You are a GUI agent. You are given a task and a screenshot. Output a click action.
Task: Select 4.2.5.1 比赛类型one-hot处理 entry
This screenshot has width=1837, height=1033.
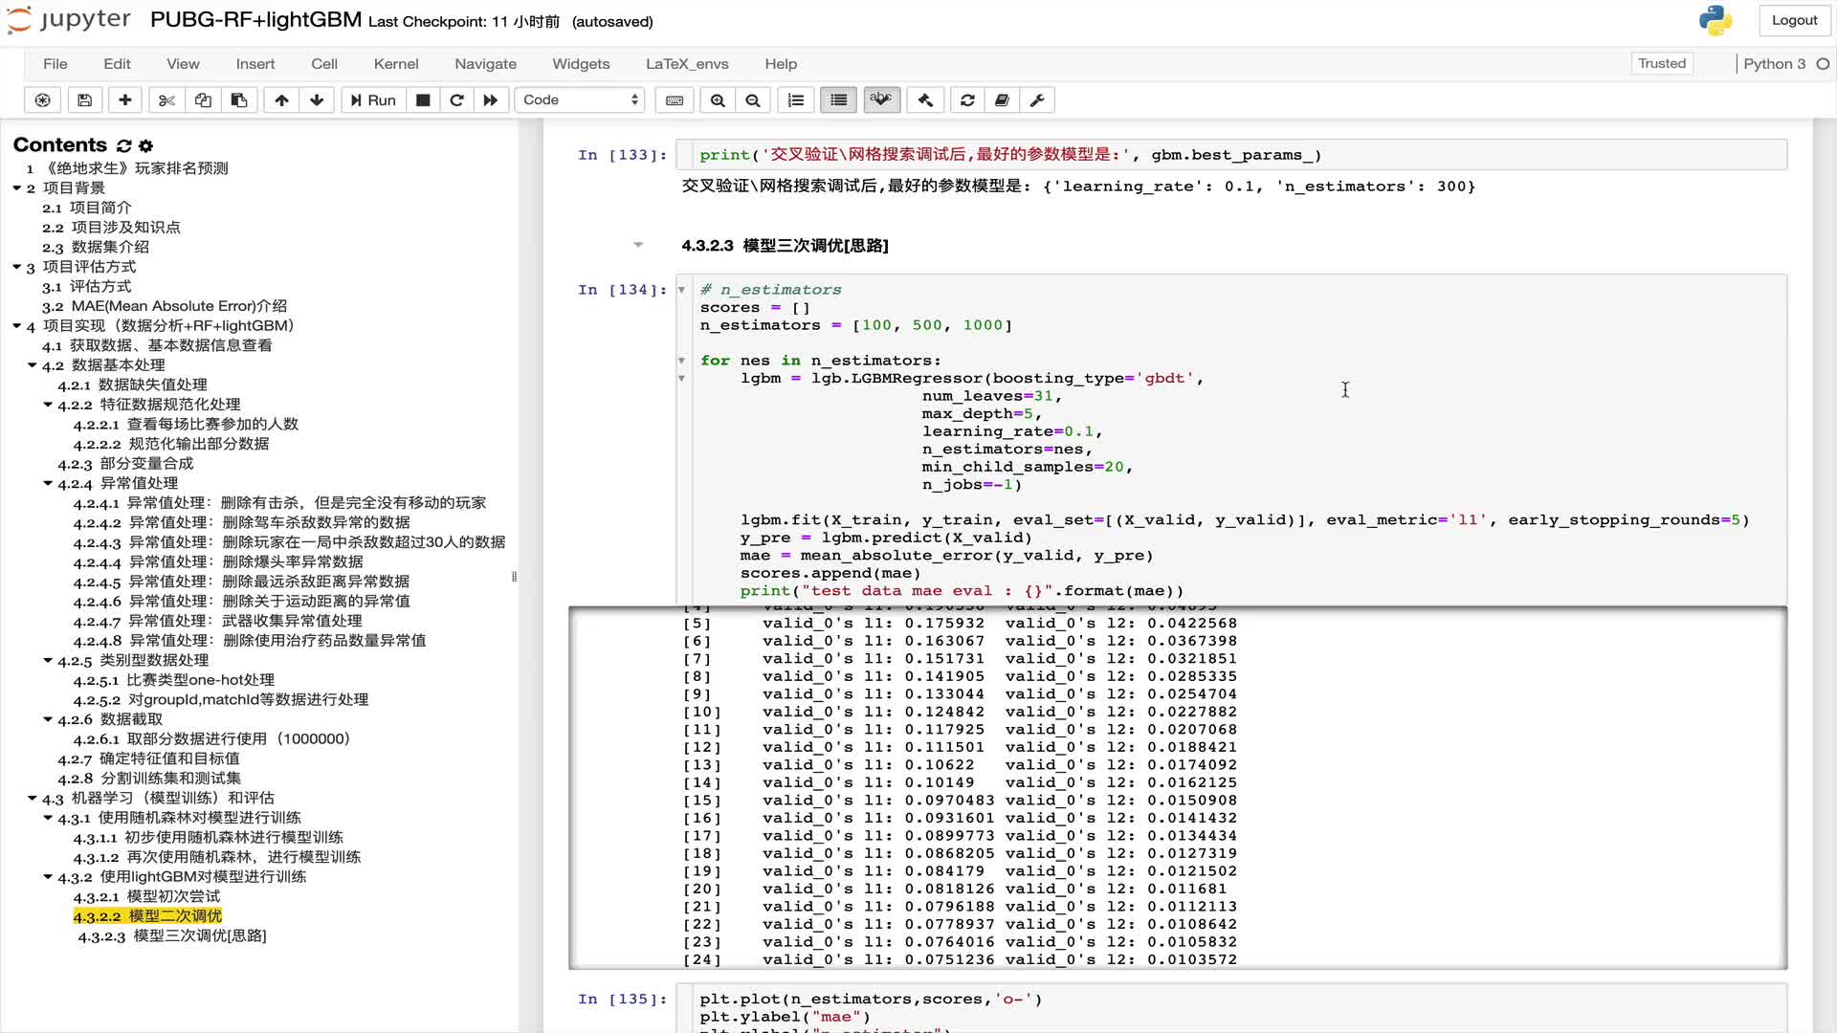coord(174,680)
